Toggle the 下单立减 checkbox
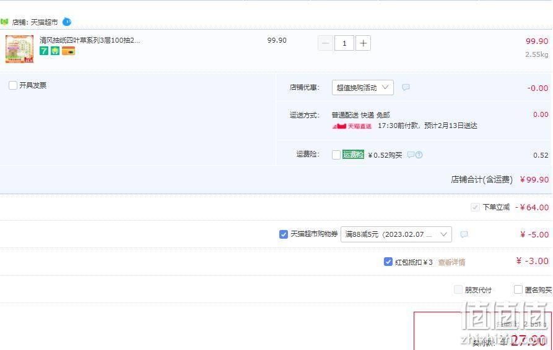The width and height of the screenshot is (553, 350). (475, 207)
